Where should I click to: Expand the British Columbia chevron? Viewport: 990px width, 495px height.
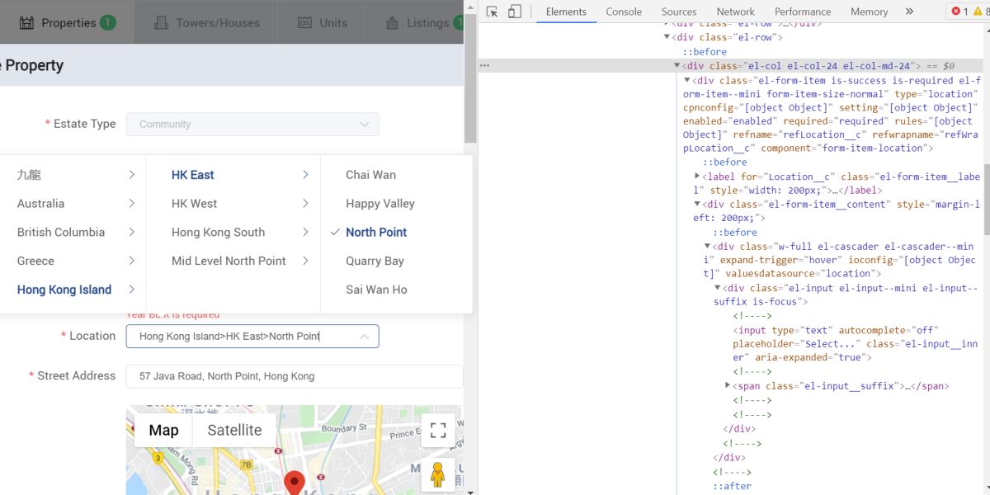[132, 233]
